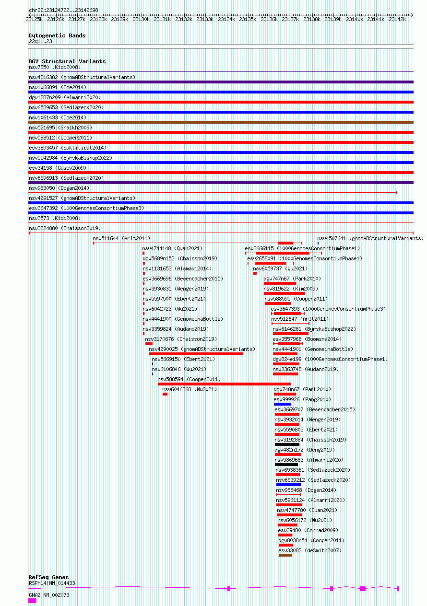
Task: Open nsv819622 (Kim2009) variant
Action: [x=291, y=289]
